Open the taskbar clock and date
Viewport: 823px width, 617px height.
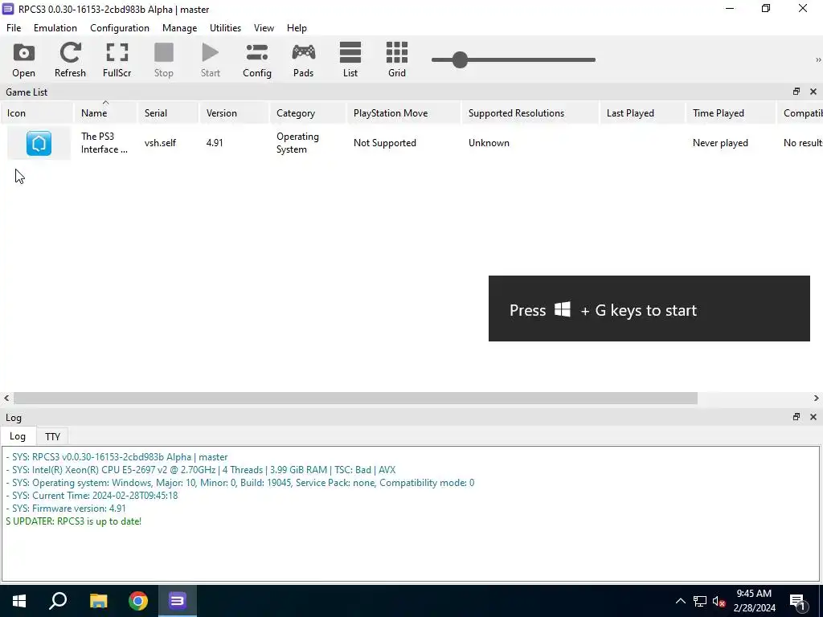click(x=754, y=601)
